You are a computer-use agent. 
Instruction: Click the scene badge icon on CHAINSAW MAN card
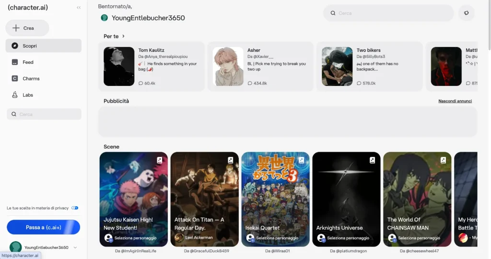[x=443, y=160]
